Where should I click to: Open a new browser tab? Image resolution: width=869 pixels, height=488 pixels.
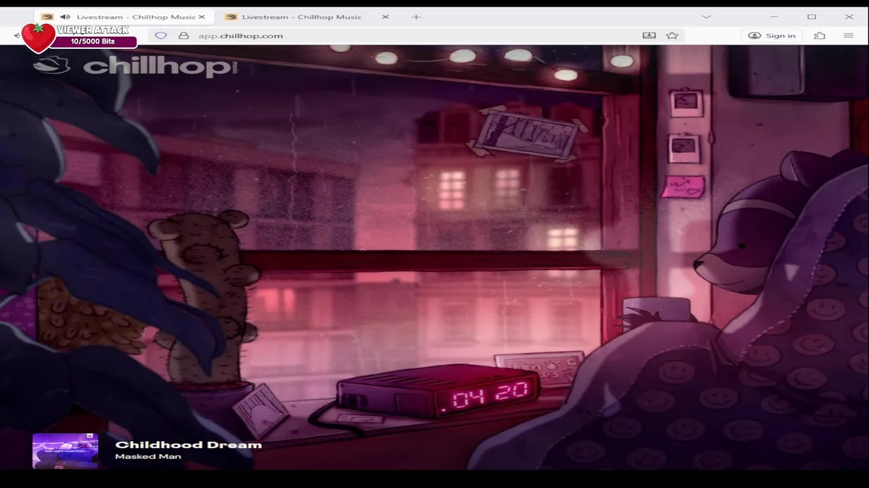pyautogui.click(x=416, y=17)
